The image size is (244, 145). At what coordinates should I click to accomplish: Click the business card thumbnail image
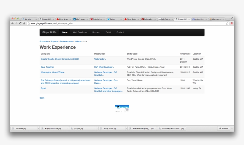122,108
